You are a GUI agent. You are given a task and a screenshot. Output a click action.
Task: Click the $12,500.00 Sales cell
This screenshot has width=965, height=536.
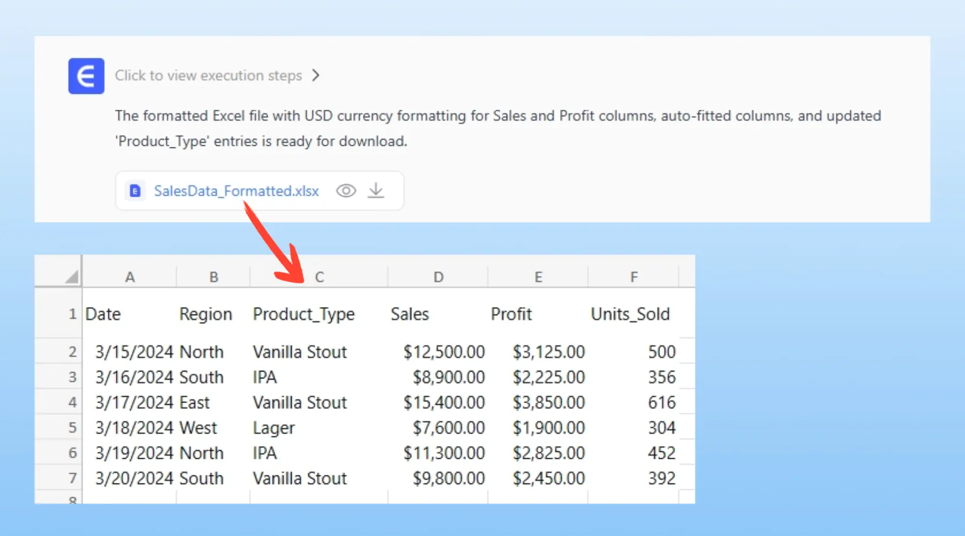coord(443,352)
